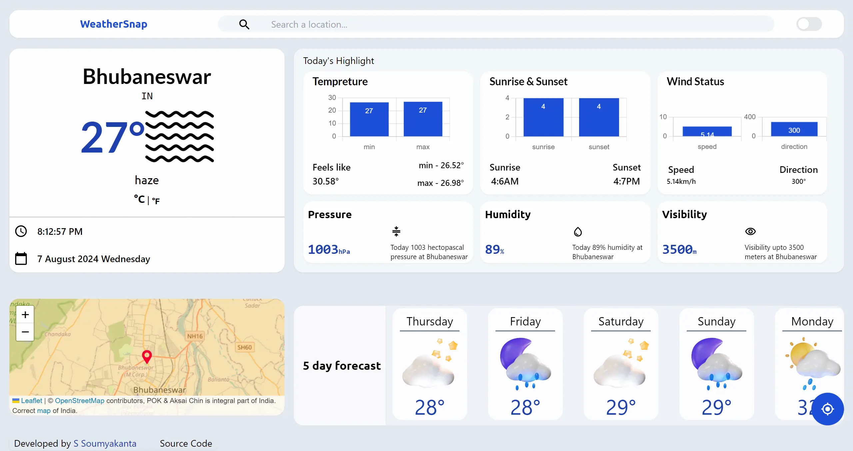Screen dimensions: 853x451
Task: Click the pressure compress icon
Action: click(x=396, y=231)
